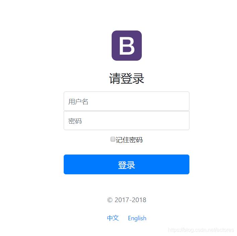Choose Chinese at the page footer

coord(113,218)
